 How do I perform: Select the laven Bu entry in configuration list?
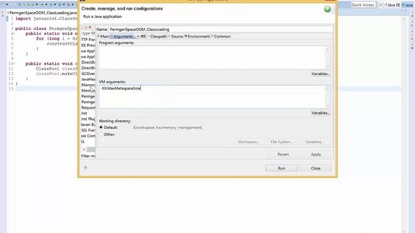88,124
